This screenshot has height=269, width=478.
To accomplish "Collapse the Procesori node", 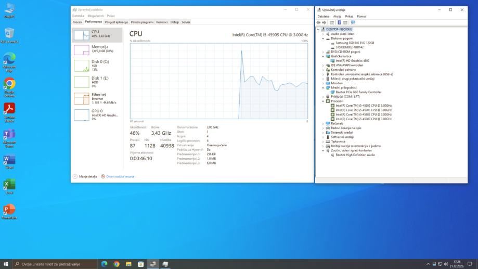I will [x=323, y=101].
